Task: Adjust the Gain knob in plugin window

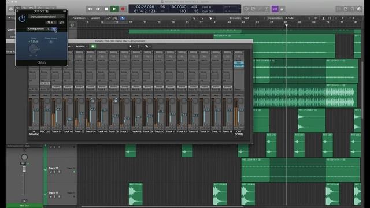Action: [x=34, y=49]
